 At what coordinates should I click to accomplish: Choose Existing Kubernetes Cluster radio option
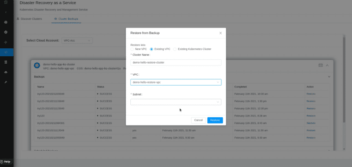point(175,49)
